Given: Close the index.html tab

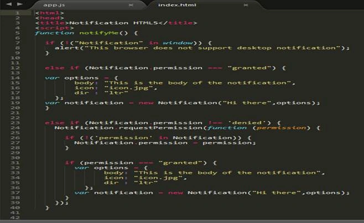Looking at the screenshot, I should [246, 5].
